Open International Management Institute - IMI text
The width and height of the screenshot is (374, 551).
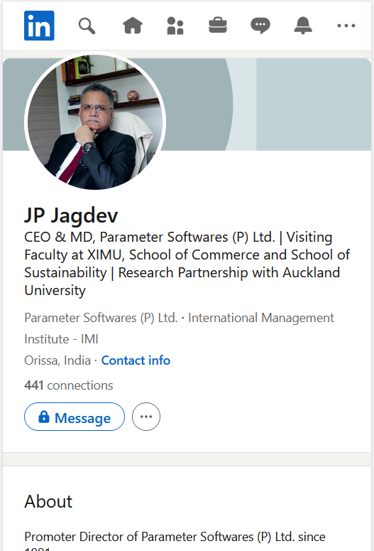tap(179, 328)
